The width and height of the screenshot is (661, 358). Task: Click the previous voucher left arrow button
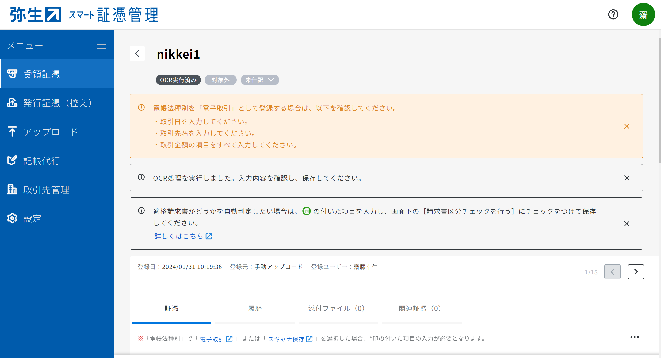click(x=612, y=272)
